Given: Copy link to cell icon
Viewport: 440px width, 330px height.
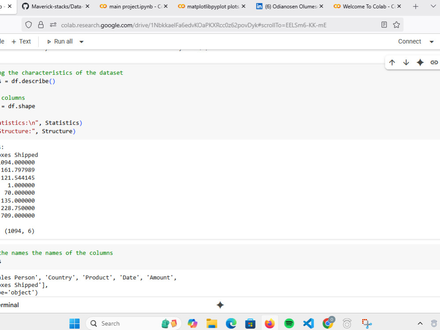Looking at the screenshot, I should [434, 62].
